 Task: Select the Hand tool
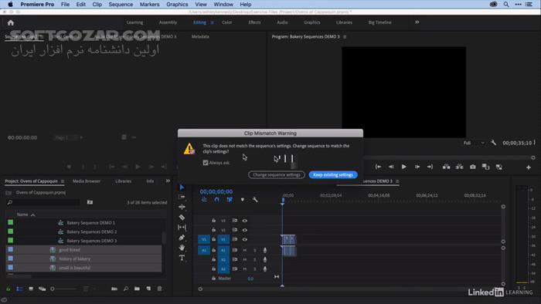click(x=182, y=248)
